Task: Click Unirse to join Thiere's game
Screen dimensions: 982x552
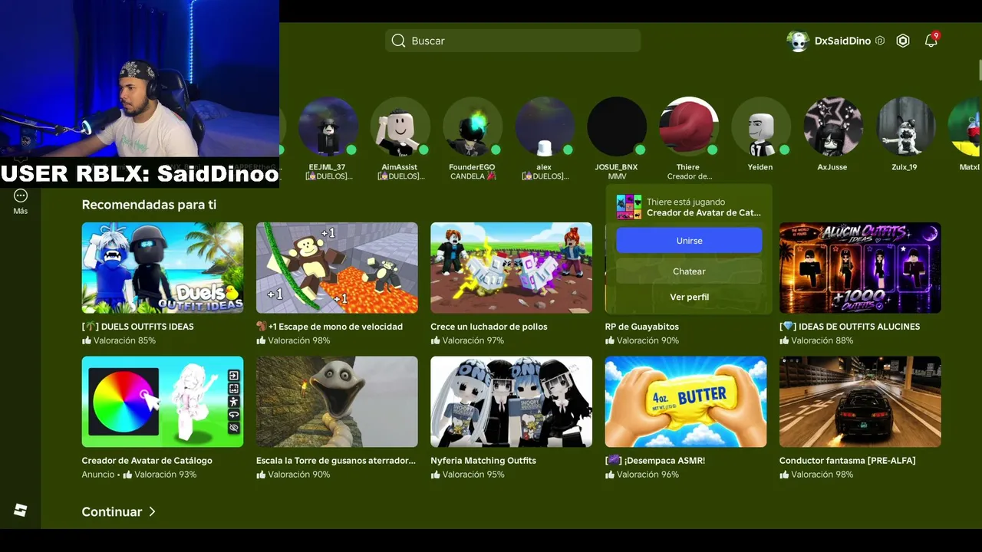Action: (x=689, y=241)
